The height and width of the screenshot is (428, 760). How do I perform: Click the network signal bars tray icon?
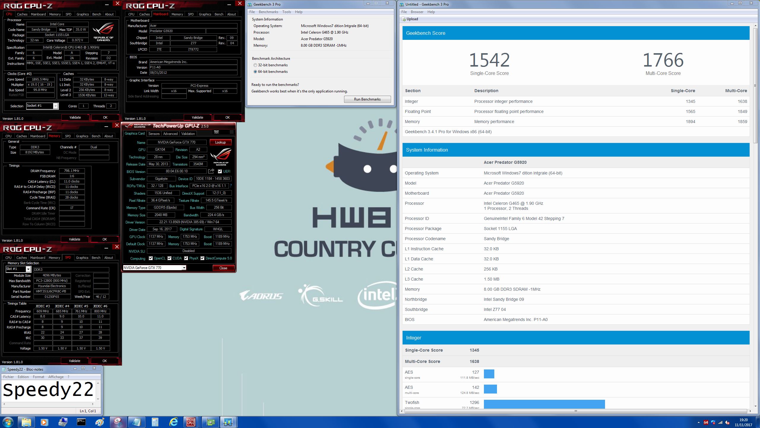pos(720,422)
